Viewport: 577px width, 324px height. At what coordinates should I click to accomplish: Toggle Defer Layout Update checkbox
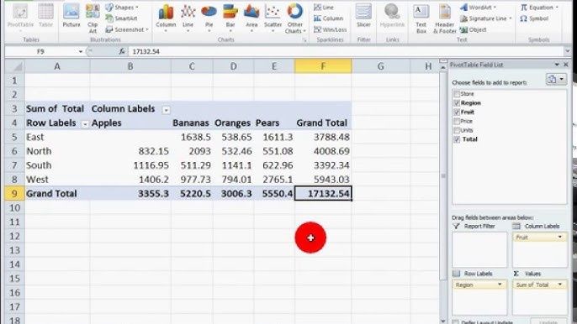click(x=456, y=321)
